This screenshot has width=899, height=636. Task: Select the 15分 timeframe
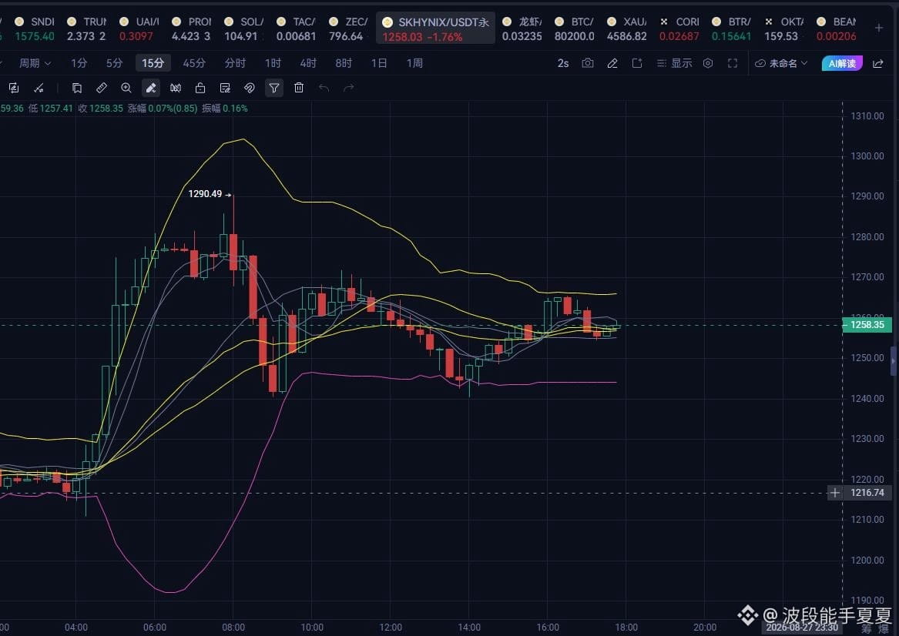[153, 63]
